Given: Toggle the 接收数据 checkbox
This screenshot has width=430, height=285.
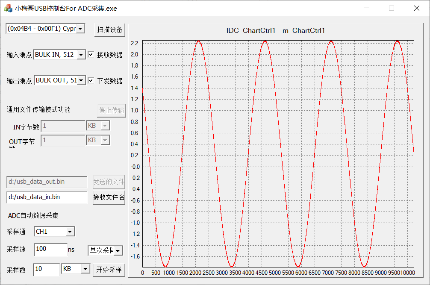Looking at the screenshot, I should pos(91,55).
